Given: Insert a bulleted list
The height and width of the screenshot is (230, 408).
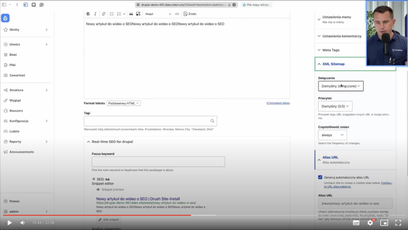Looking at the screenshot, I should tap(111, 14).
